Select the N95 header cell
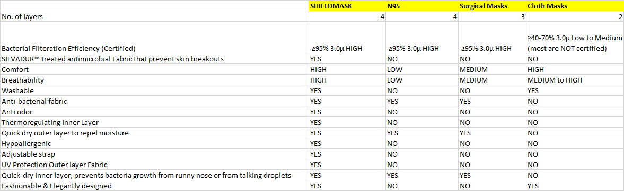Screen dimensions: 624x191 (422, 6)
